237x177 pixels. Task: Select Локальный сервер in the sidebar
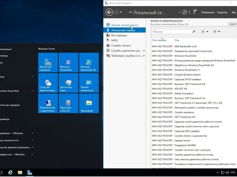pos(124,30)
